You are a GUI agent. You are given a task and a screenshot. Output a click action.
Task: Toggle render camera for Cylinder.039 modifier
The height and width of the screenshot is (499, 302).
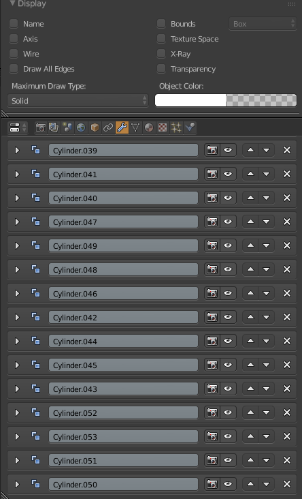click(x=212, y=150)
